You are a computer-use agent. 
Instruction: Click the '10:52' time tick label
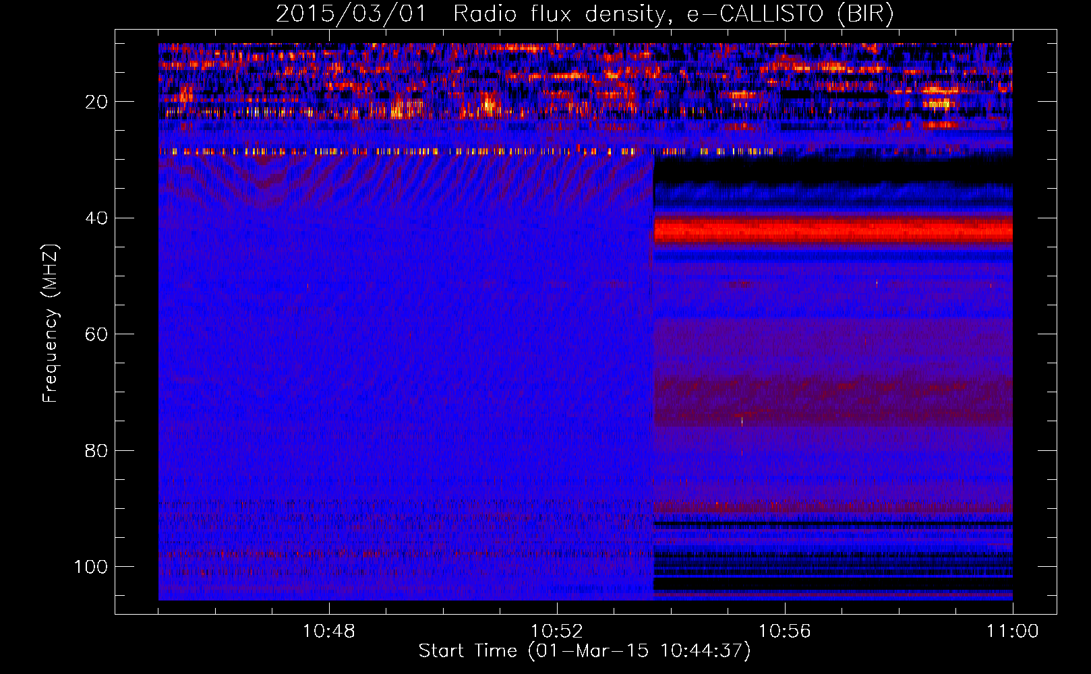click(557, 632)
